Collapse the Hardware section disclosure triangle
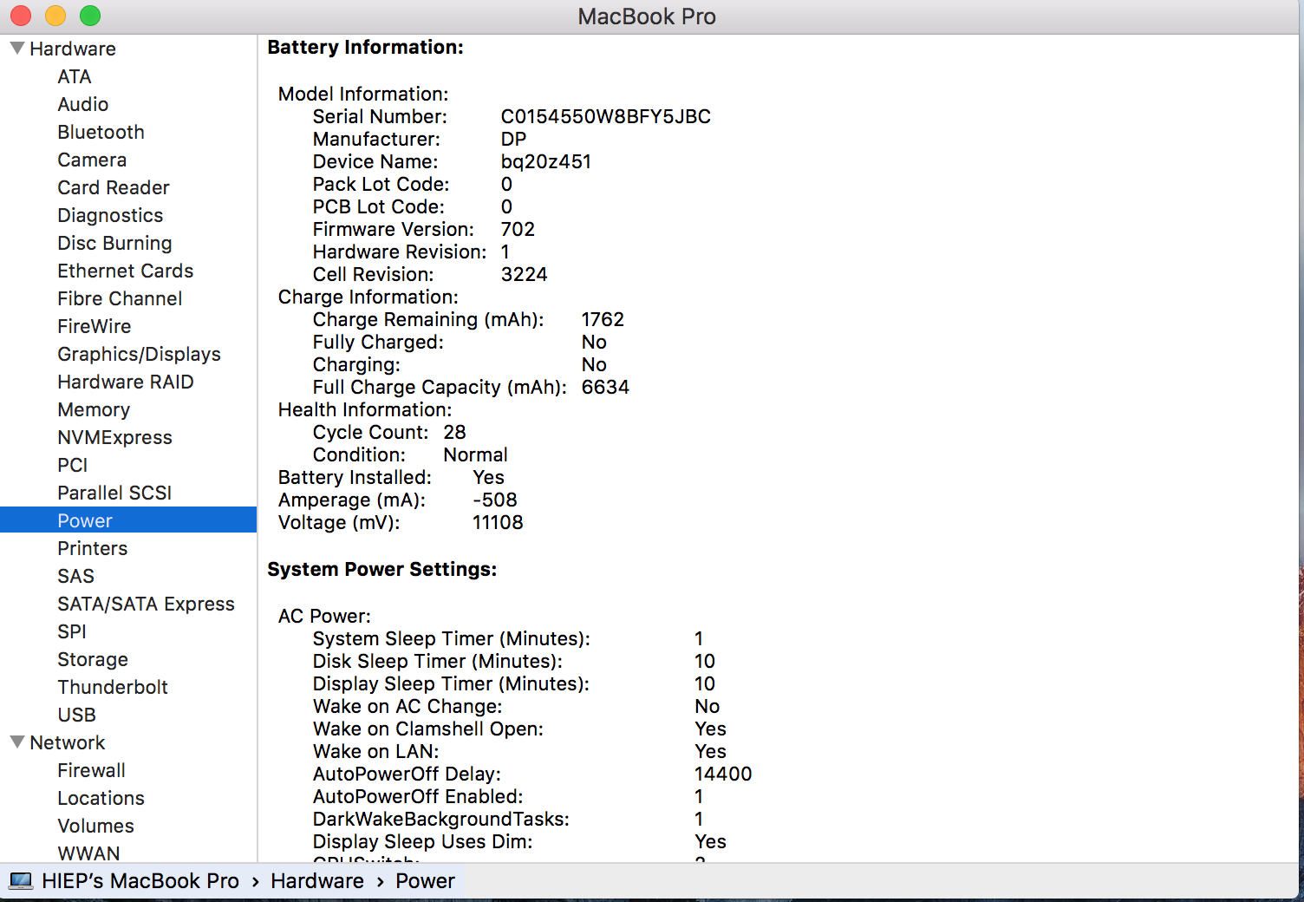The image size is (1304, 902). tap(16, 49)
